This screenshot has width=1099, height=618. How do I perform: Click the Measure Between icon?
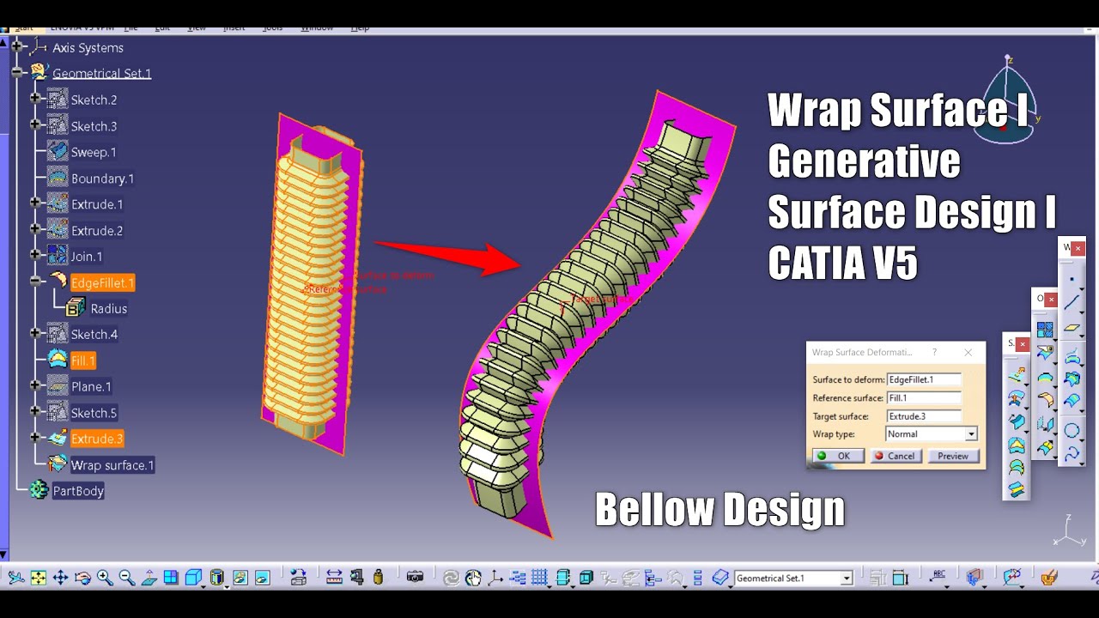click(334, 578)
